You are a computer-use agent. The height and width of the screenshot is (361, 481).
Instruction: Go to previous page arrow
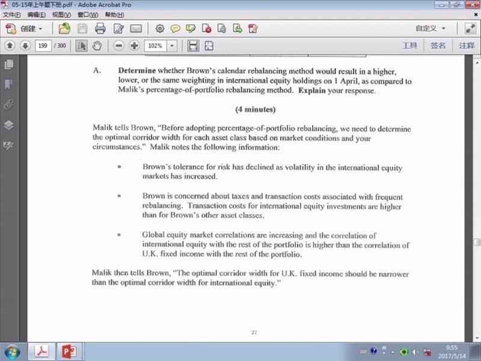10,46
